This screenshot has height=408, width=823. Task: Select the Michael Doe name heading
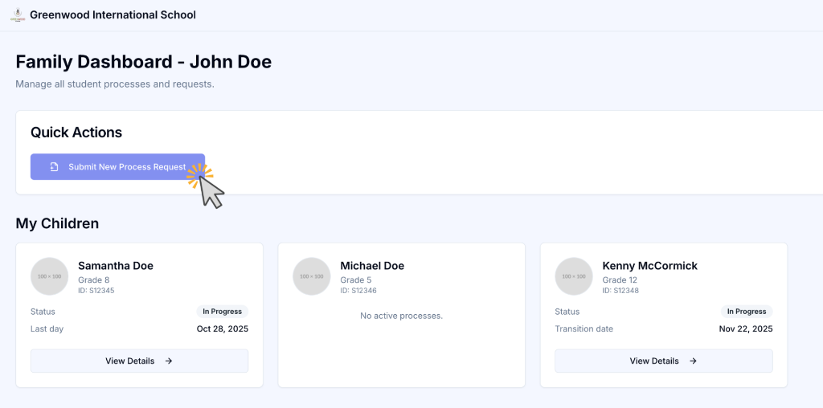coord(372,266)
